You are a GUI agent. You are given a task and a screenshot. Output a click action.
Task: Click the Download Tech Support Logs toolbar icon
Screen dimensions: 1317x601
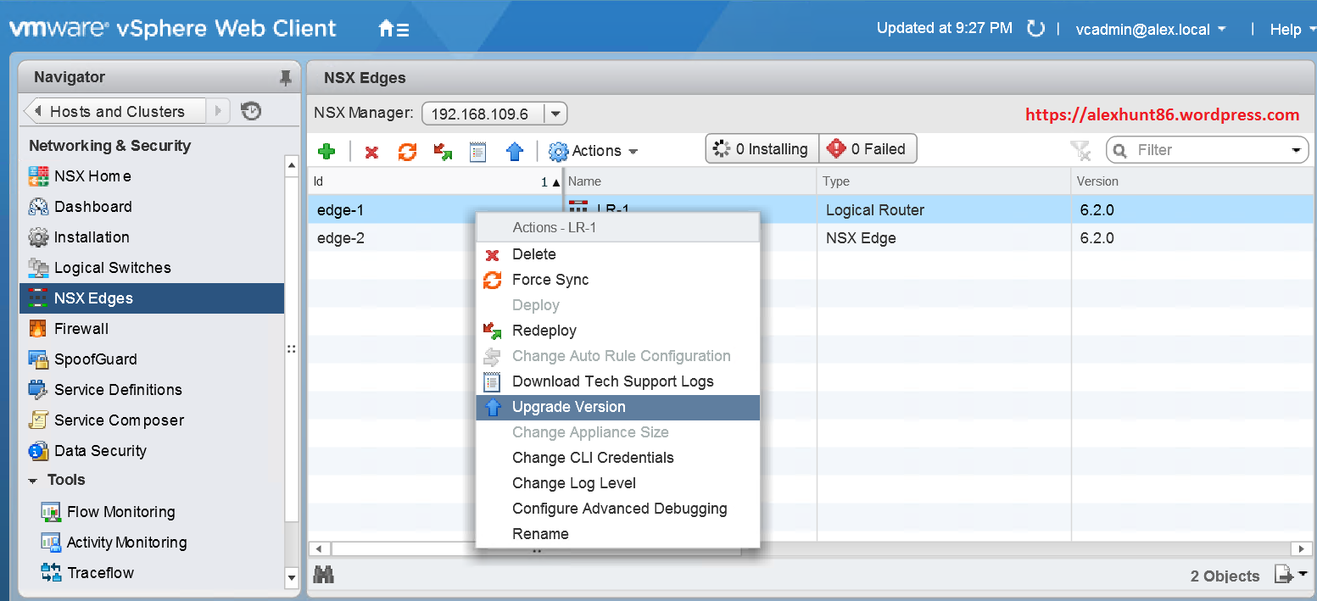click(478, 152)
